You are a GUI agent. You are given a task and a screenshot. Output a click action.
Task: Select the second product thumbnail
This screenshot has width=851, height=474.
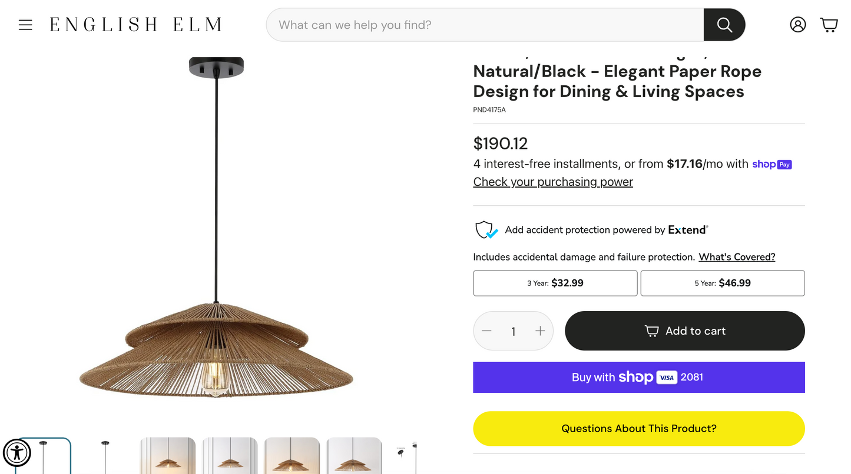[x=105, y=456]
